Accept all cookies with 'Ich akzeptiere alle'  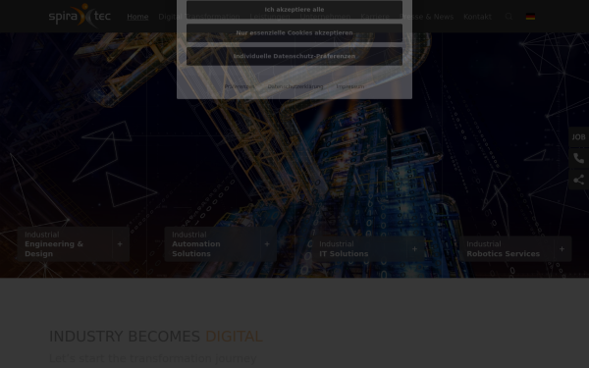pos(294,10)
